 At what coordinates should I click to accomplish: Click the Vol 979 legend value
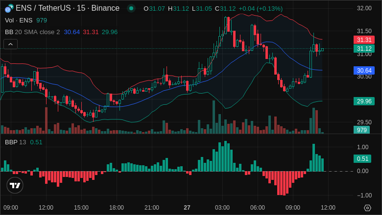[42, 20]
